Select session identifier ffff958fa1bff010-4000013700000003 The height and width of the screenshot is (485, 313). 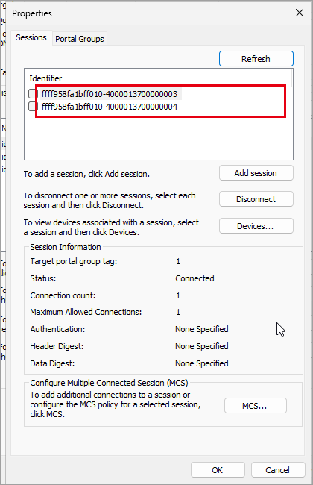[110, 94]
